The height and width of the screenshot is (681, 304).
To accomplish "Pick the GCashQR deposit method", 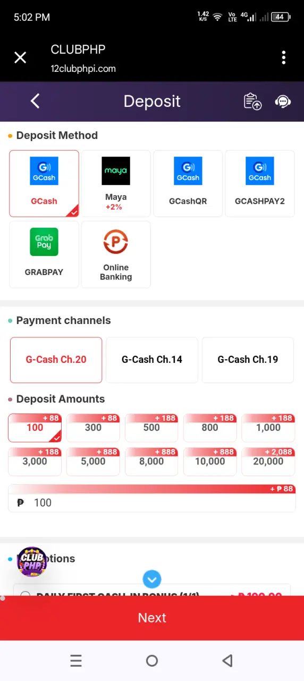I will [188, 184].
